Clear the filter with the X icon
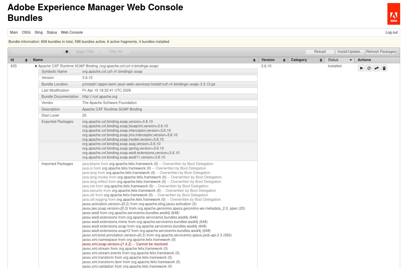 coord(67,51)
